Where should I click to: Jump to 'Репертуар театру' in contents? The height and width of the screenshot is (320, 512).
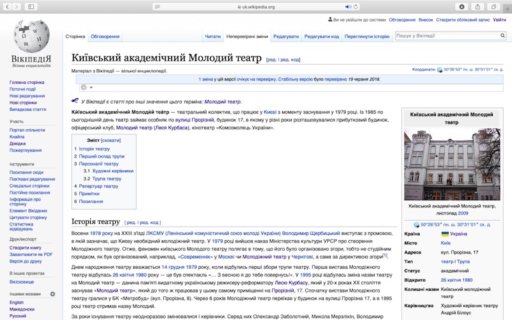click(x=99, y=186)
